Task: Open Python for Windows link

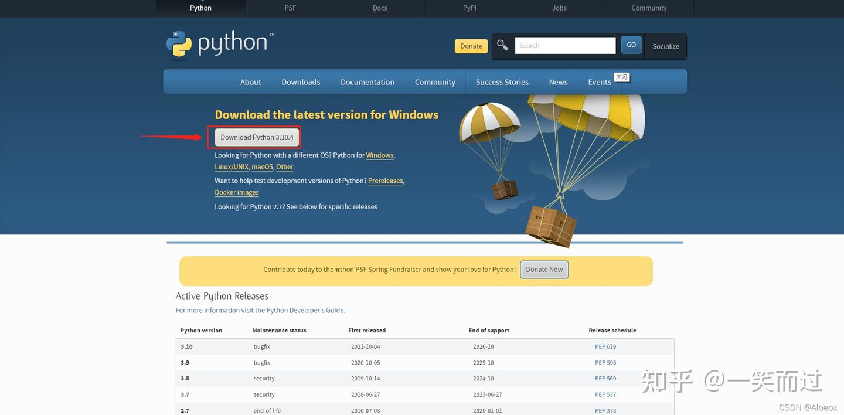Action: (x=379, y=155)
